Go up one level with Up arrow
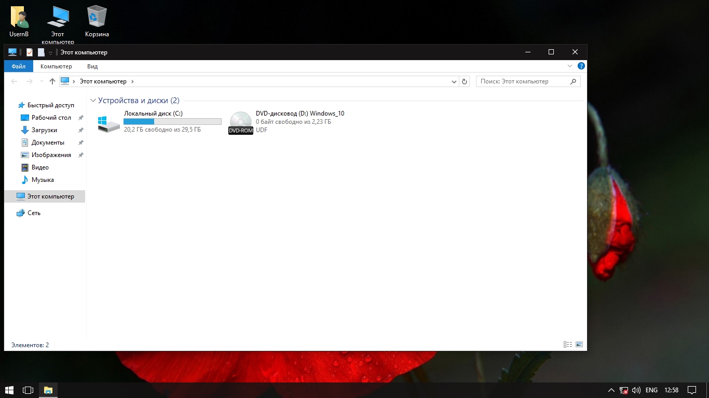Screen dimensions: 709x398 click(52, 81)
